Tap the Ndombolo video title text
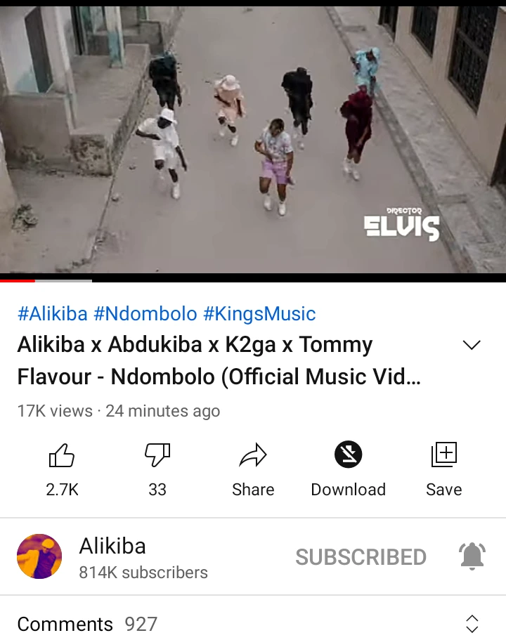Image resolution: width=506 pixels, height=640 pixels. pos(219,360)
